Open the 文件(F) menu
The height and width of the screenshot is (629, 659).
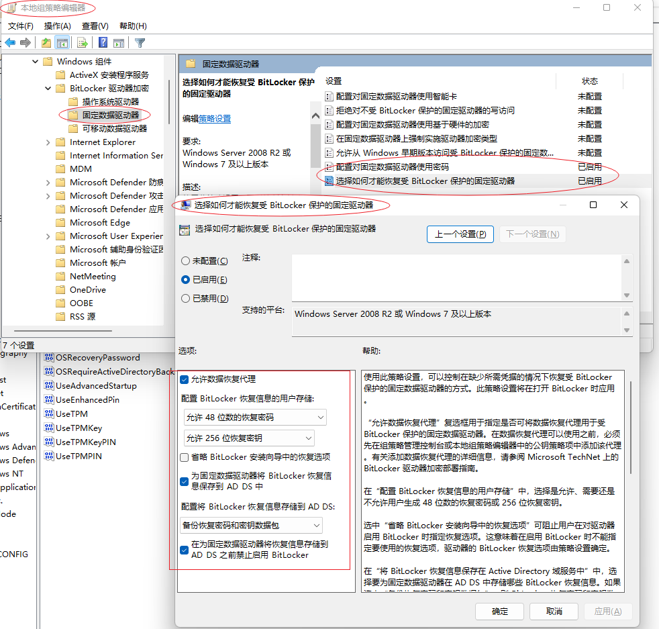coord(21,26)
